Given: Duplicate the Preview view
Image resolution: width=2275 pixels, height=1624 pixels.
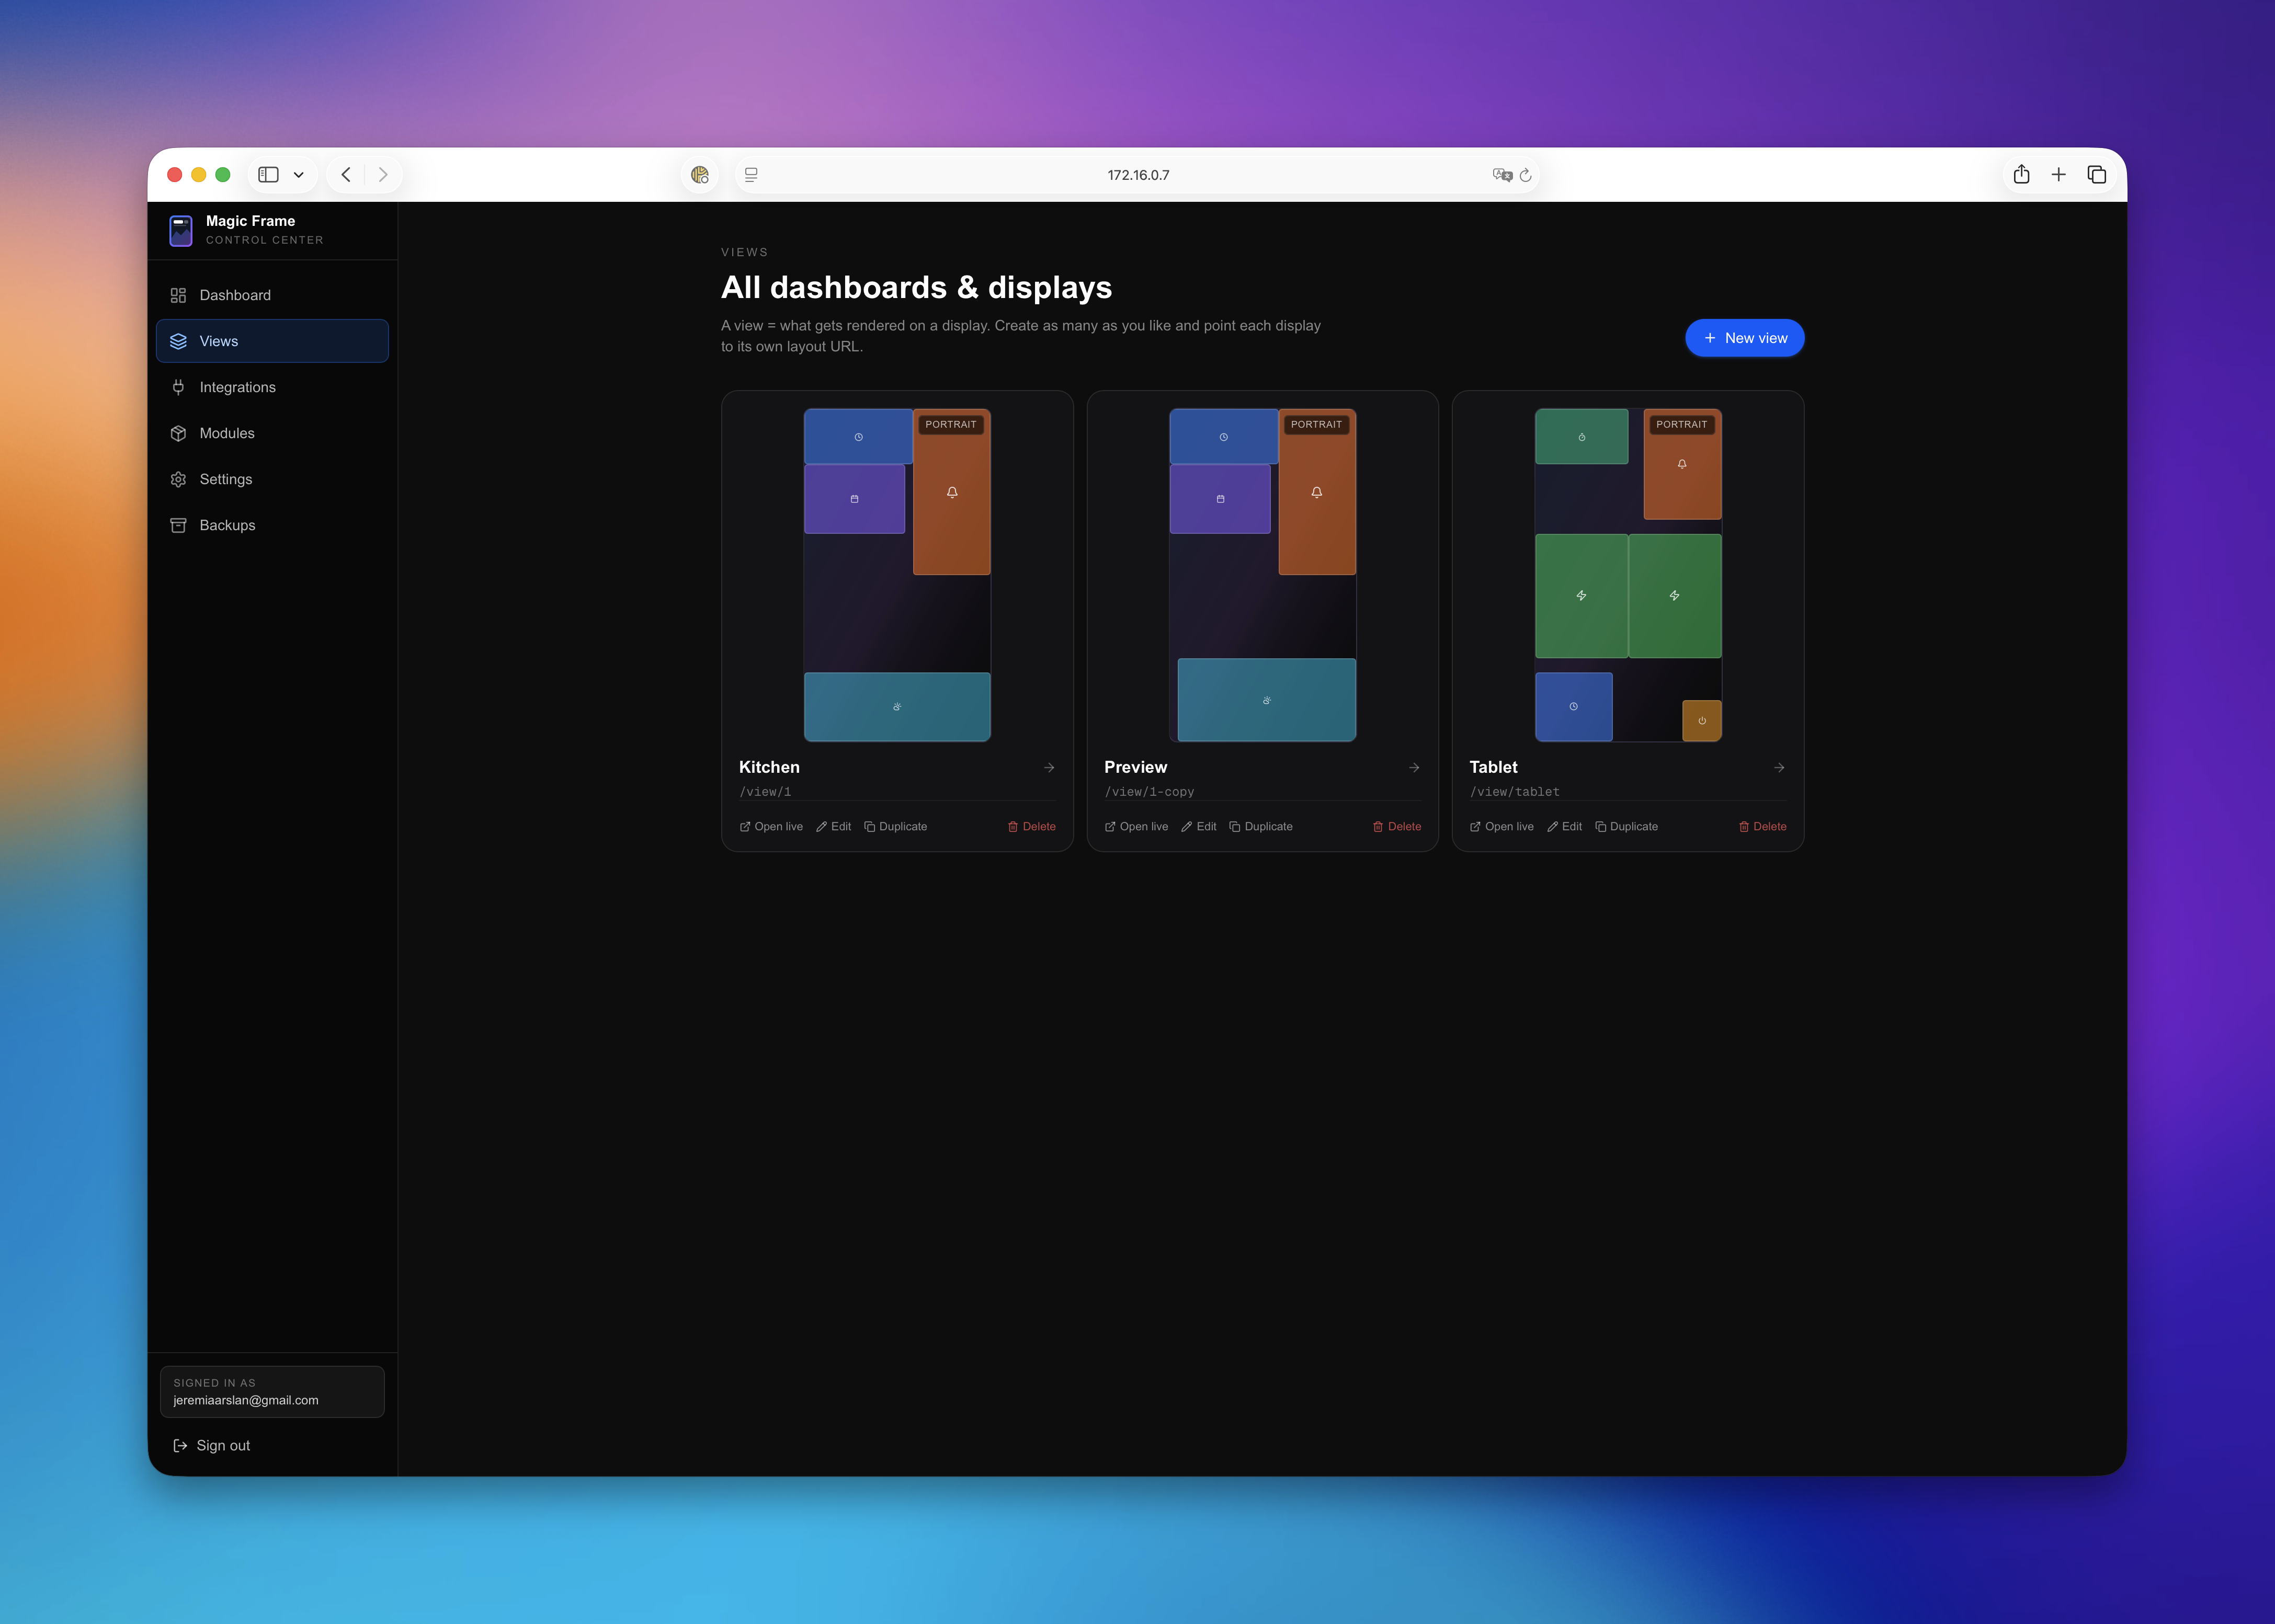Looking at the screenshot, I should [x=1260, y=826].
